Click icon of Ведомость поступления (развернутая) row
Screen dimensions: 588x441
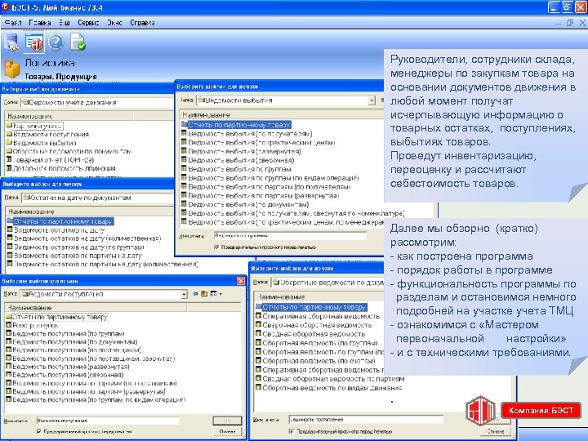point(8,367)
